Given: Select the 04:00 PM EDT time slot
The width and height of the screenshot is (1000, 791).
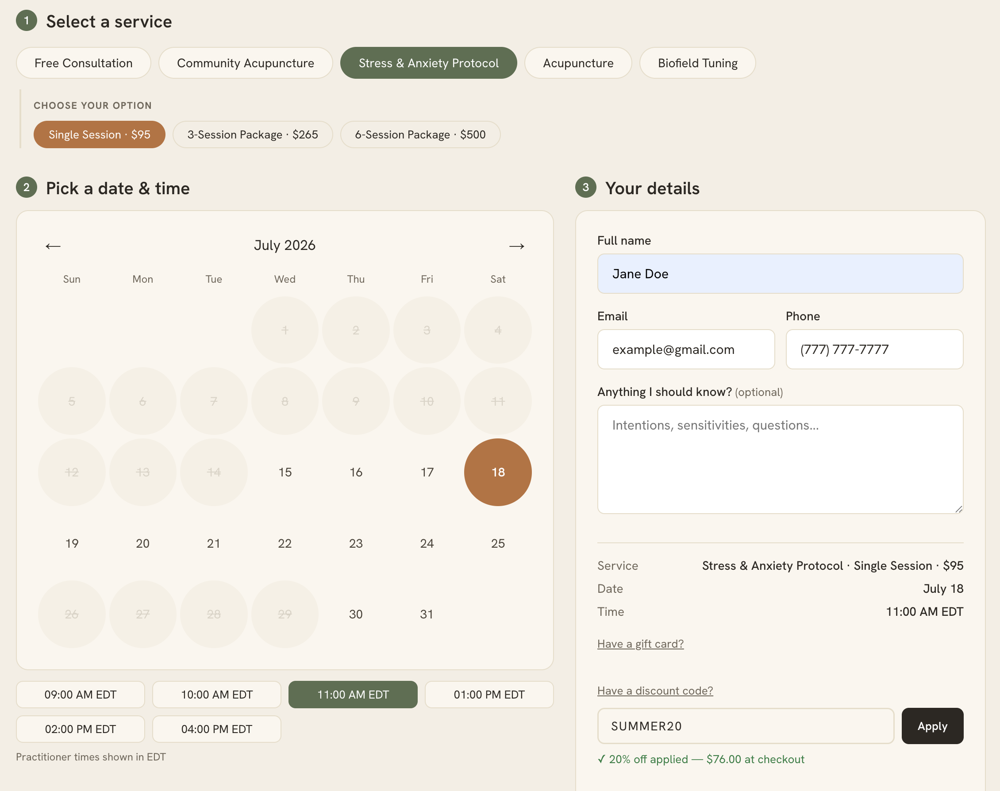Looking at the screenshot, I should (217, 729).
